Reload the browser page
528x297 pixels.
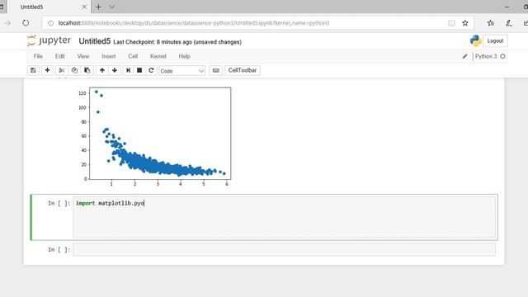(26, 23)
